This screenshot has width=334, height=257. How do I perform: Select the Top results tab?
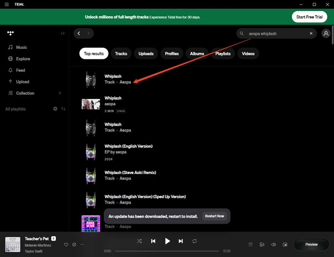pos(94,53)
